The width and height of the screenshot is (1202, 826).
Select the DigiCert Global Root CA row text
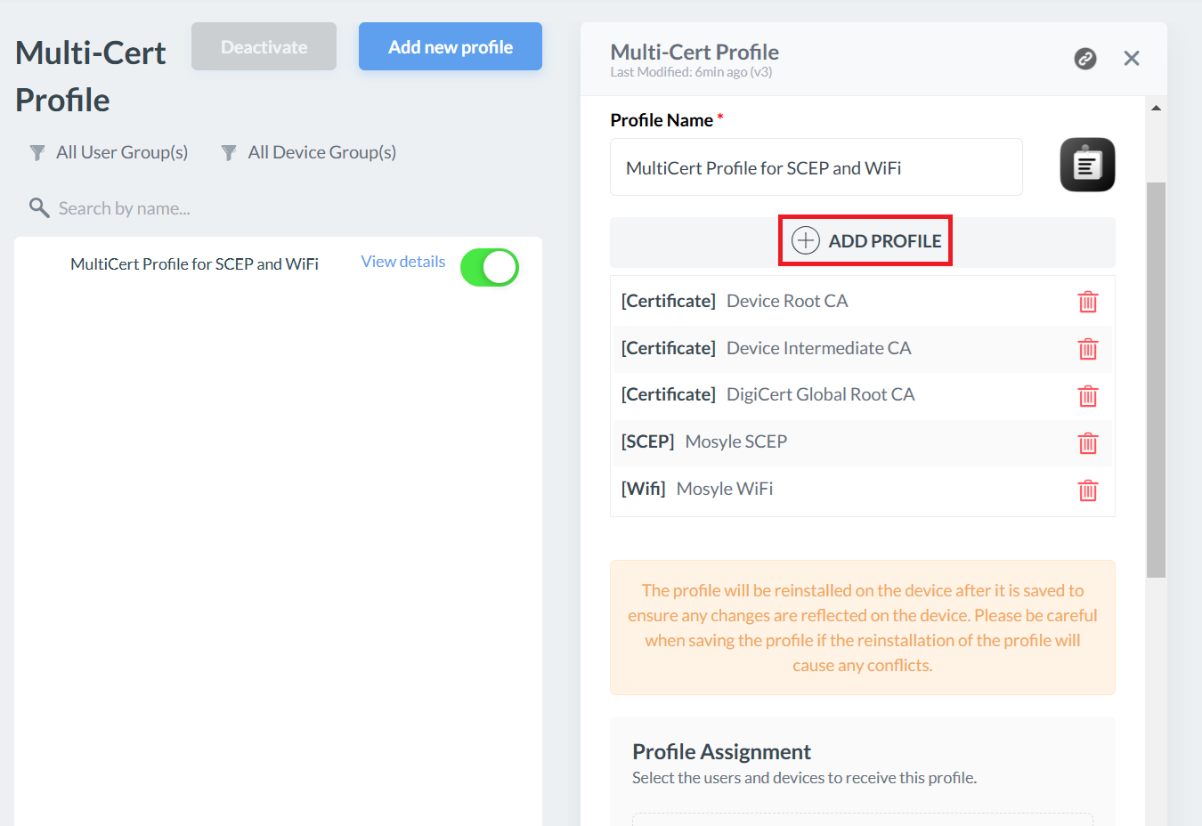pyautogui.click(x=821, y=394)
